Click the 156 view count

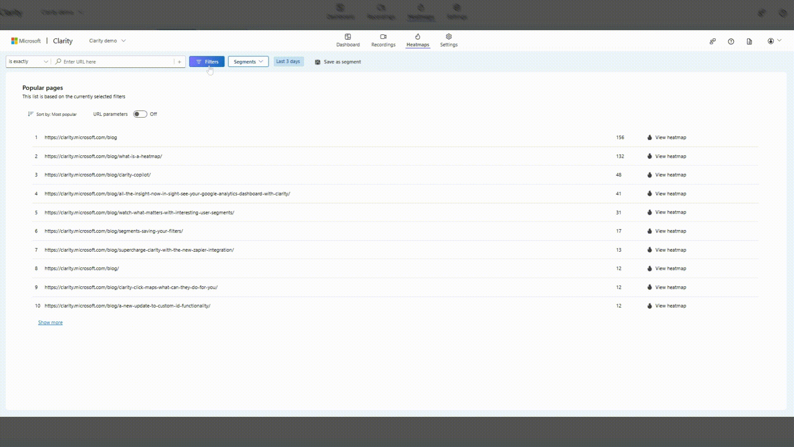tap(620, 137)
